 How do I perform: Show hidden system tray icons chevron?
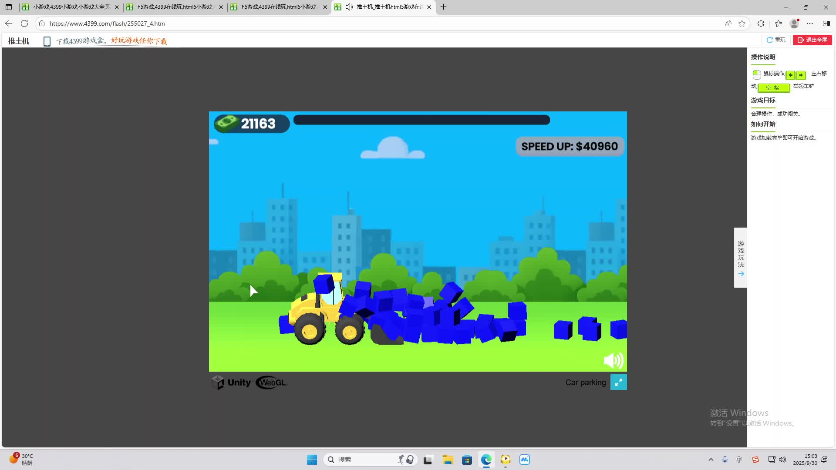pyautogui.click(x=711, y=460)
